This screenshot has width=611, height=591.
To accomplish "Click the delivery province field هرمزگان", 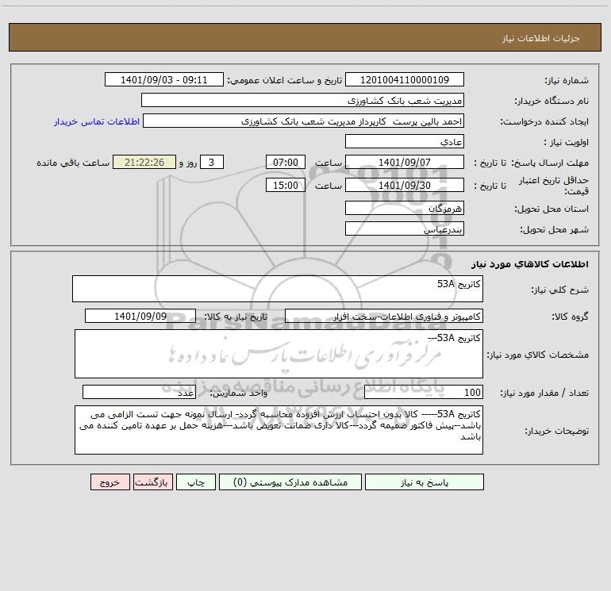I will coord(405,208).
